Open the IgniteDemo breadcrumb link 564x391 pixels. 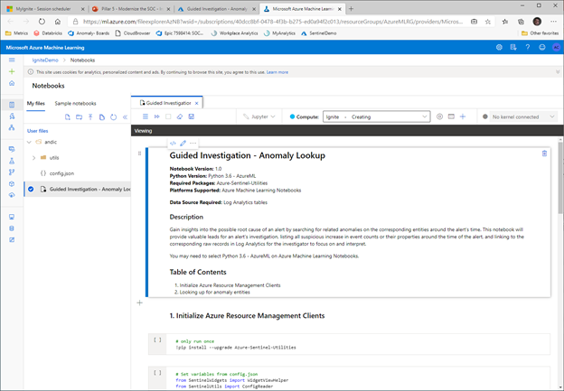(45, 60)
